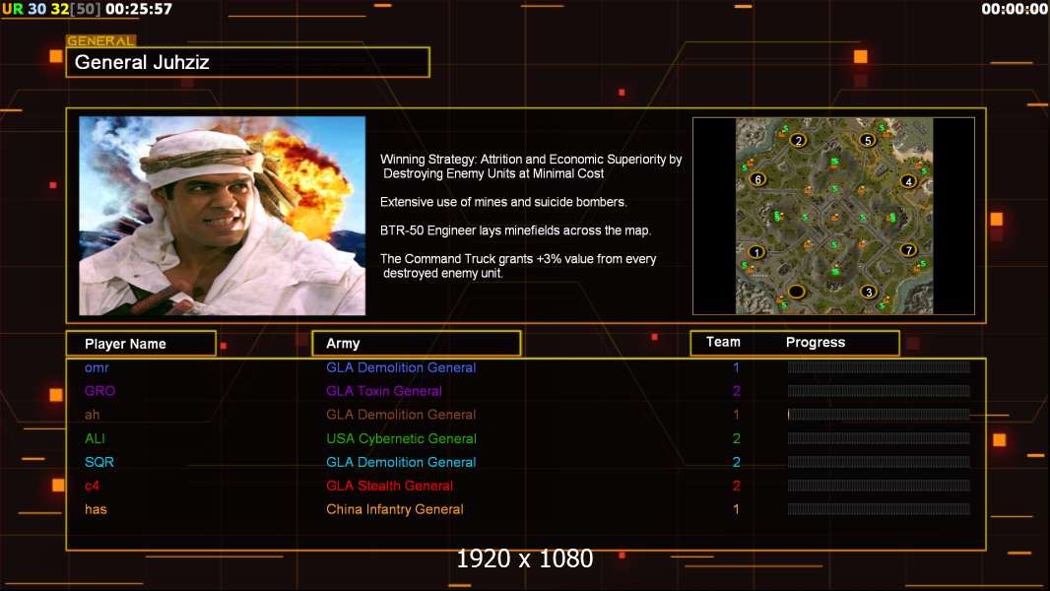Click the Progress column header
1050x591 pixels.
(816, 342)
